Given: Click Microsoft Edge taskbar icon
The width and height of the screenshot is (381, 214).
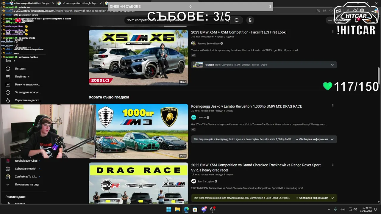Looking at the screenshot, I should click(x=186, y=209).
